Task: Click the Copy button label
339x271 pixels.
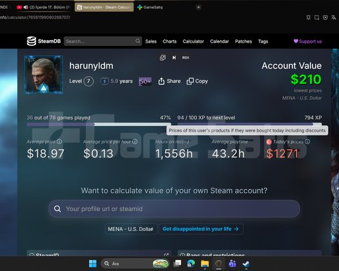Action: tap(201, 81)
